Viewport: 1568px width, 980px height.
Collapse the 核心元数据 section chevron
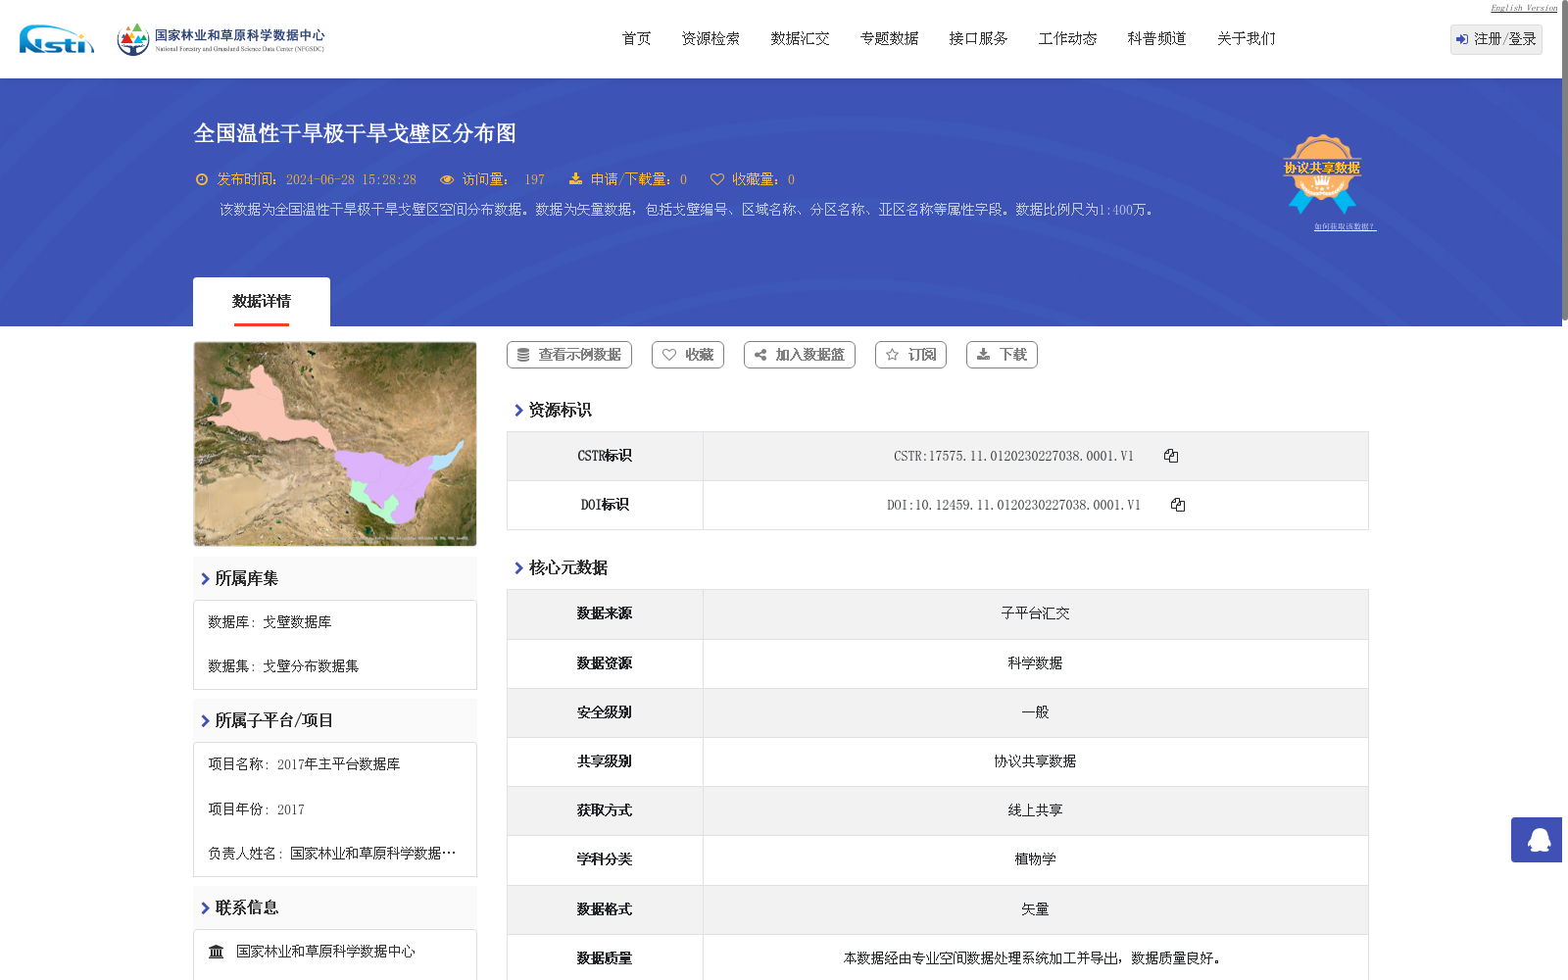point(520,567)
